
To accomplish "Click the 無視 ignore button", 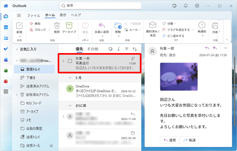I will (35, 24).
